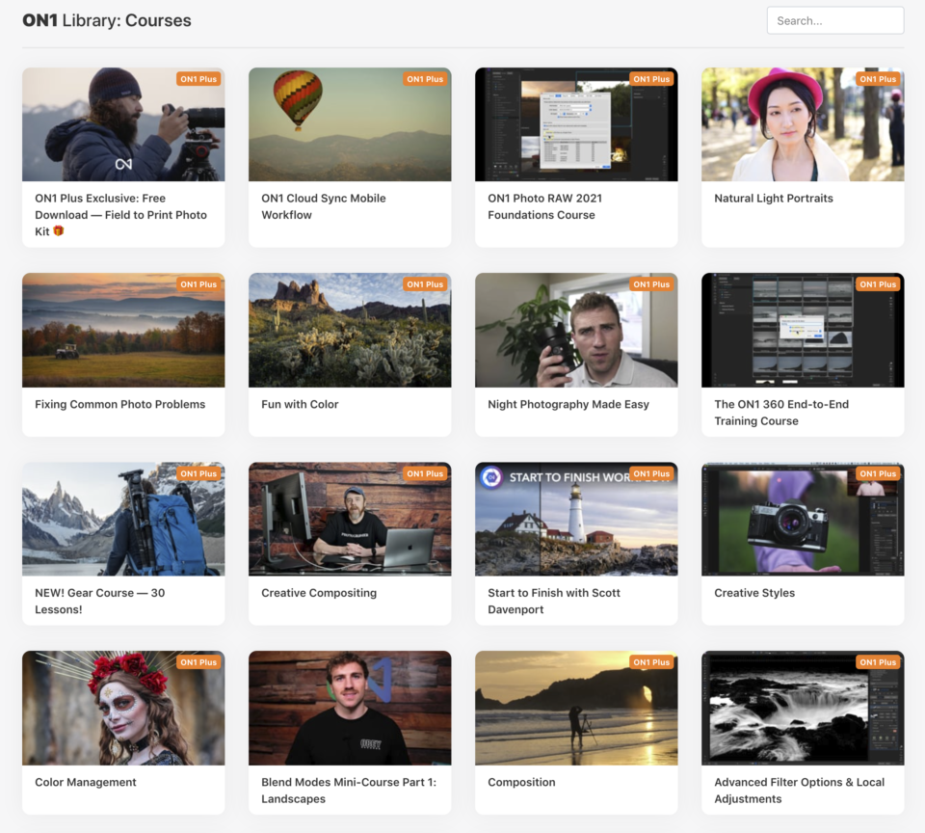This screenshot has width=925, height=833.
Task: Click ON1 Plus badge on Natural Light Portraits
Action: coord(878,79)
